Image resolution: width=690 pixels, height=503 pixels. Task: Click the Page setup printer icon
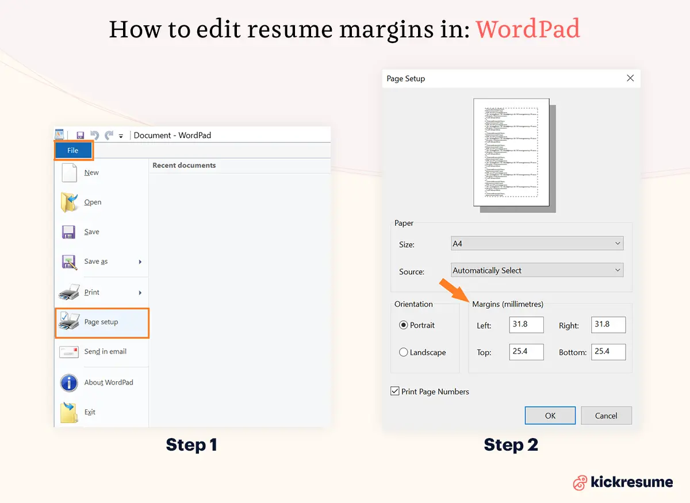pyautogui.click(x=69, y=322)
